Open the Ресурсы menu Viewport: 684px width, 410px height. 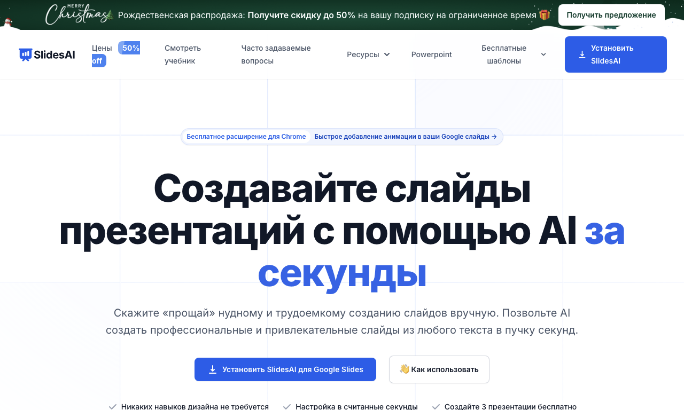click(368, 54)
